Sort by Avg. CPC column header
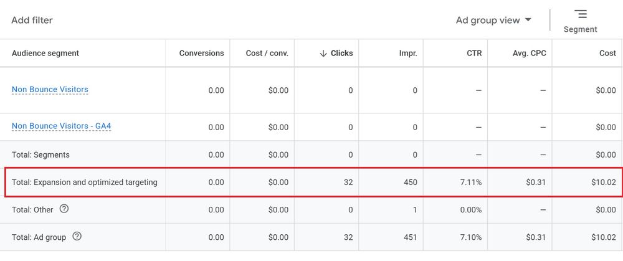This screenshot has width=623, height=261. (x=529, y=54)
